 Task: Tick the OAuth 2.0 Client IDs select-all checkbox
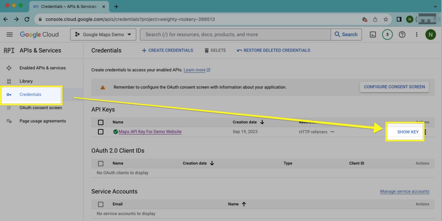tap(101, 163)
